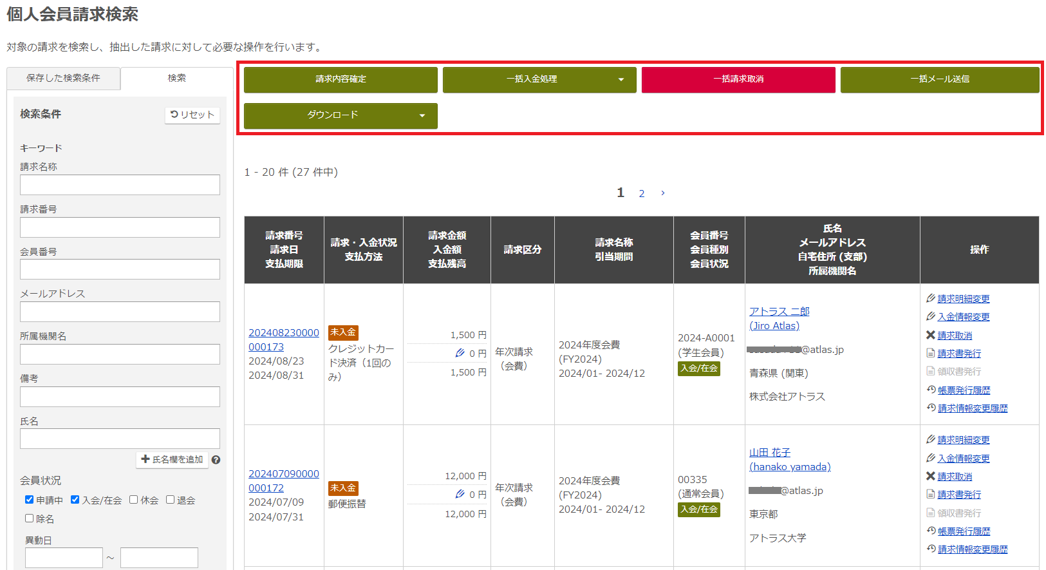
Task: Click pencil icon beside 請求明細変更 for アトラス 二郎
Action: (x=930, y=298)
